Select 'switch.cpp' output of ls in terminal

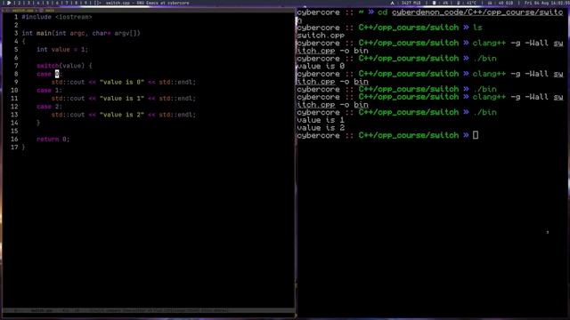pos(321,36)
